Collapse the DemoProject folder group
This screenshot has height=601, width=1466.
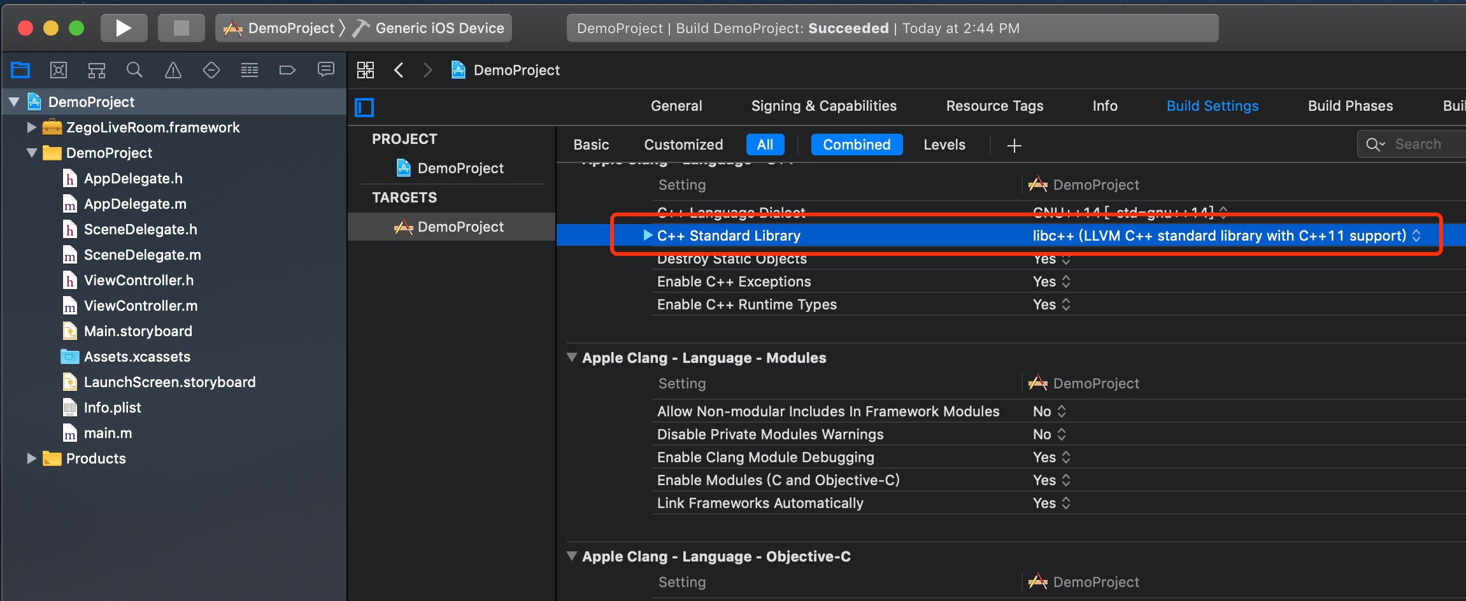31,153
